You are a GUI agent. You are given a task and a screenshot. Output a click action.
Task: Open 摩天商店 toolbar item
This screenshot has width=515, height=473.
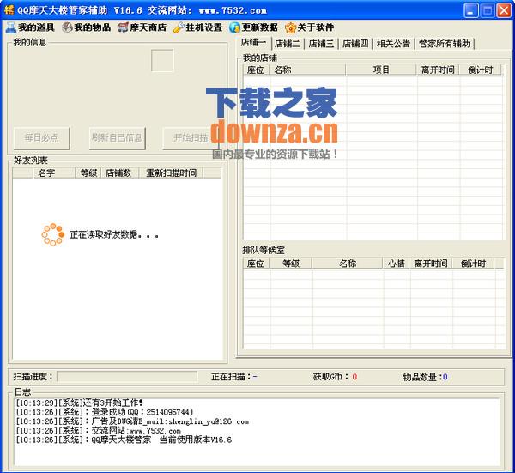142,27
